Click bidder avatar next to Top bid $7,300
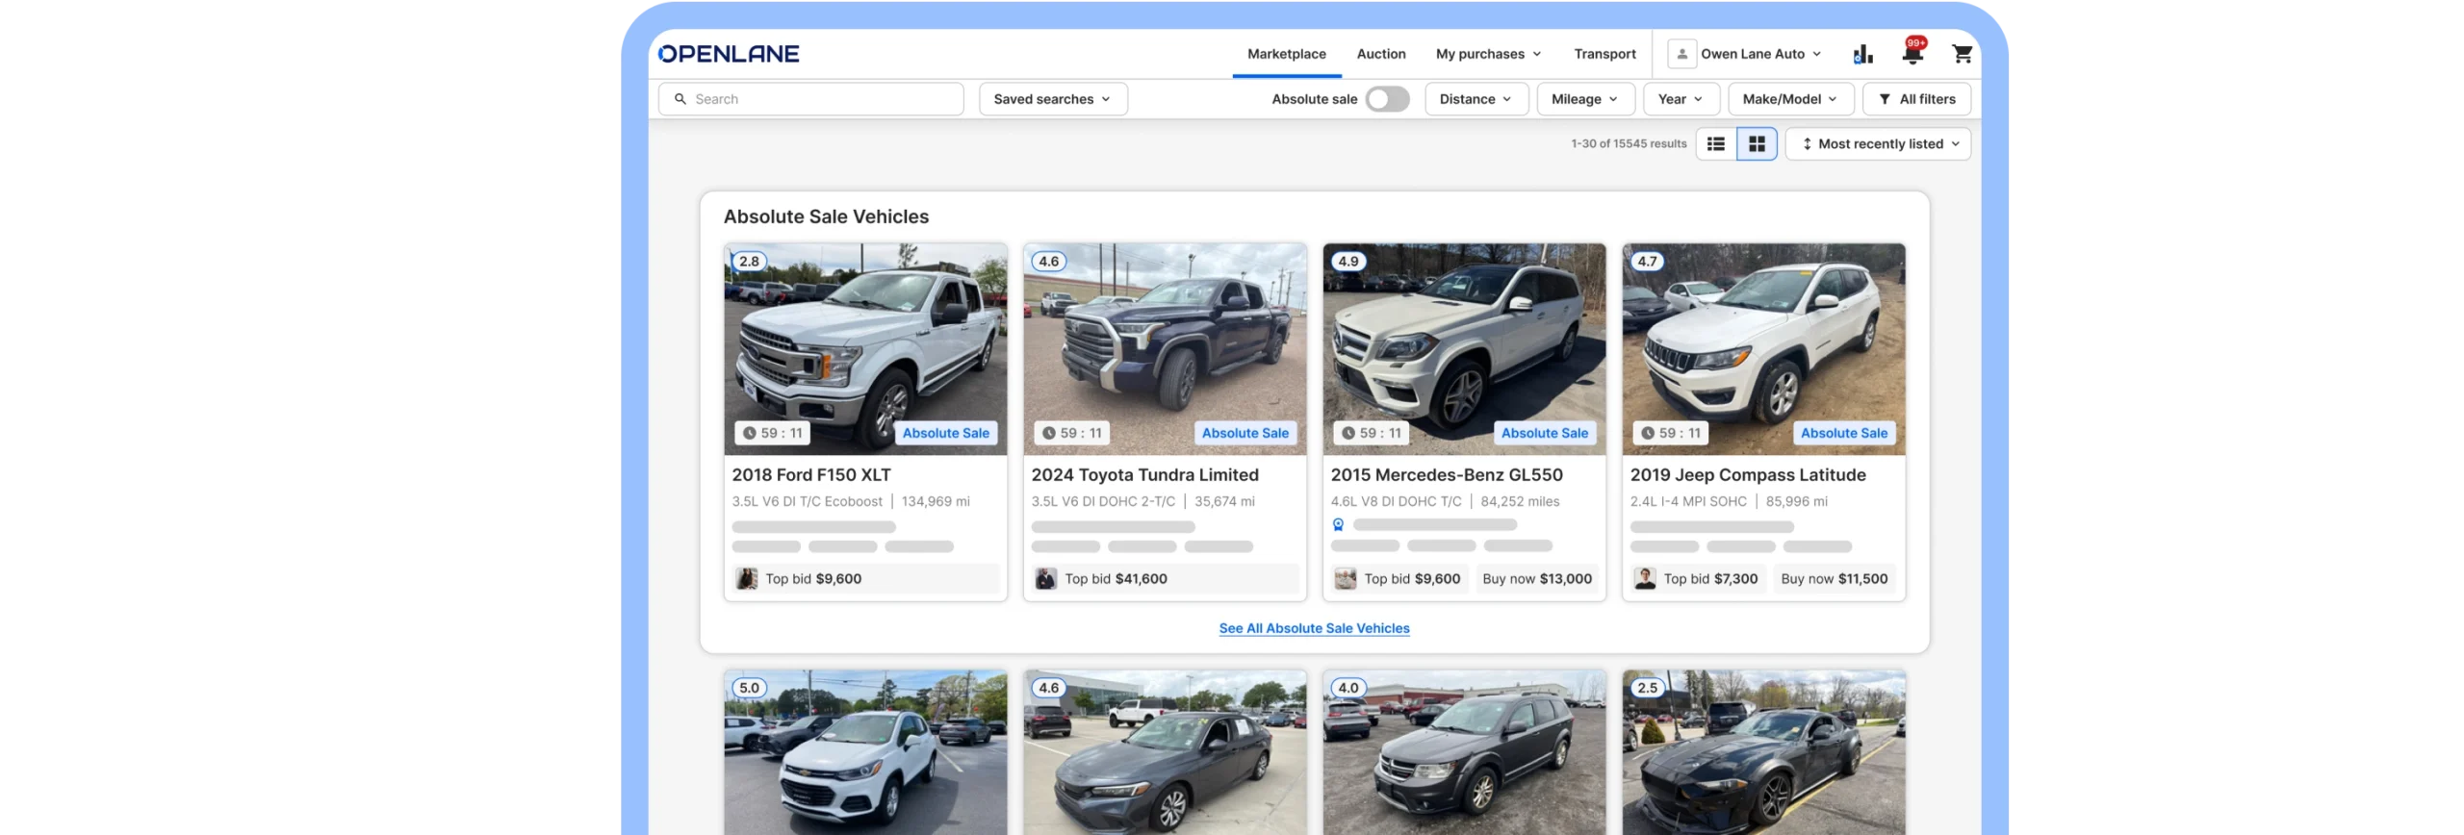 click(x=1645, y=579)
